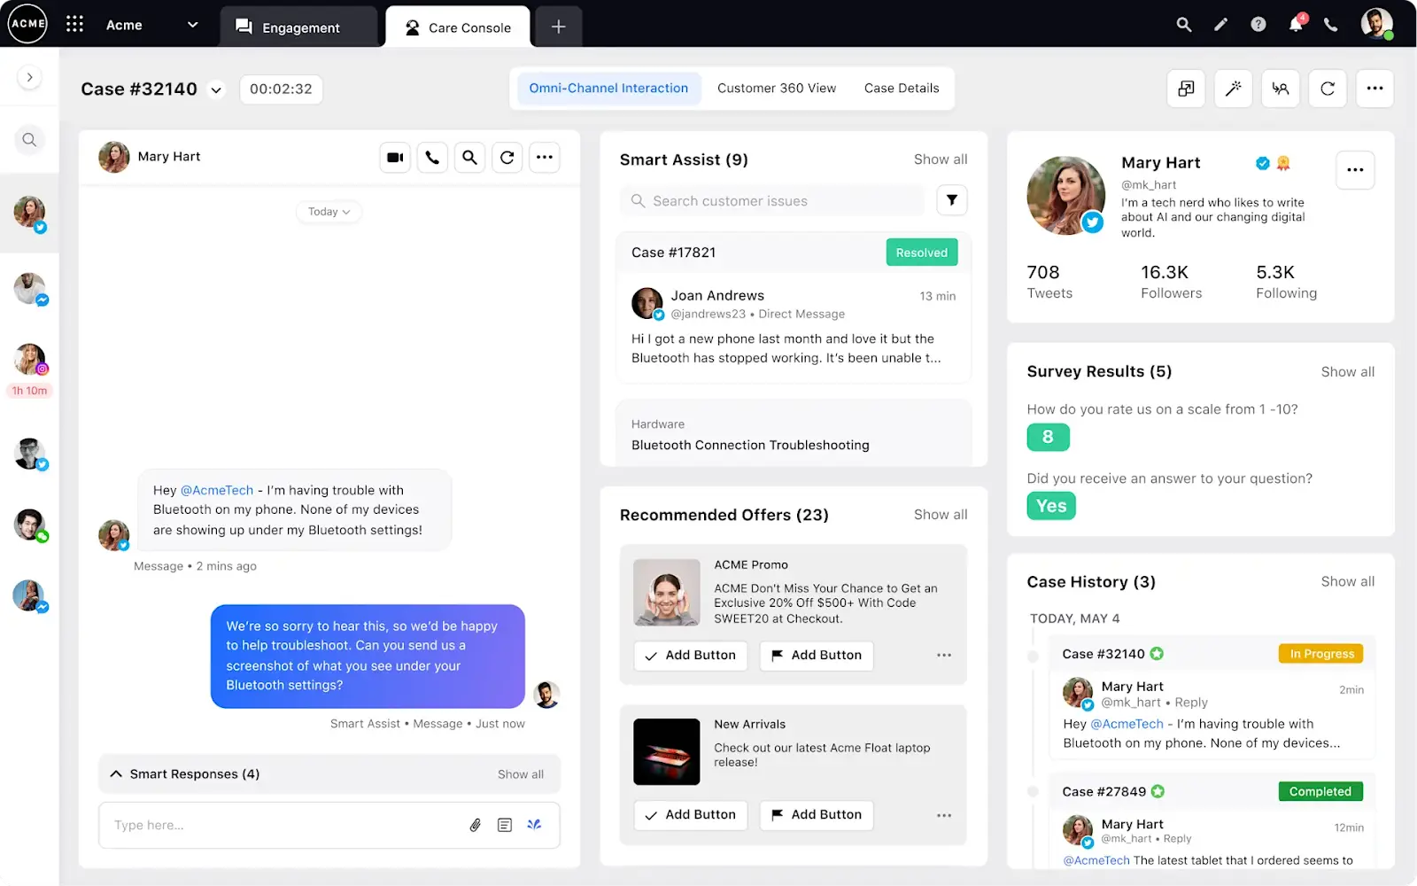Expand the Today date selector in chat
The width and height of the screenshot is (1417, 886).
[x=329, y=211]
